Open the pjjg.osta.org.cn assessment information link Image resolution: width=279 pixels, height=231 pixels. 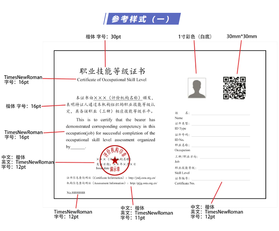(x=143, y=183)
